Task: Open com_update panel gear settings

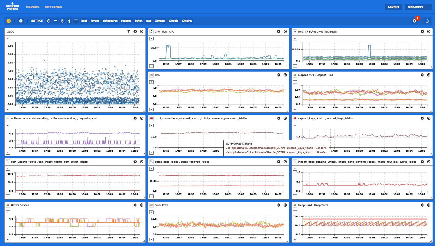Action: (x=135, y=162)
